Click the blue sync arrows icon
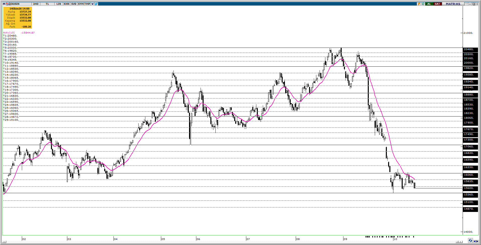The width and height of the screenshot is (481, 245). pyautogui.click(x=470, y=240)
